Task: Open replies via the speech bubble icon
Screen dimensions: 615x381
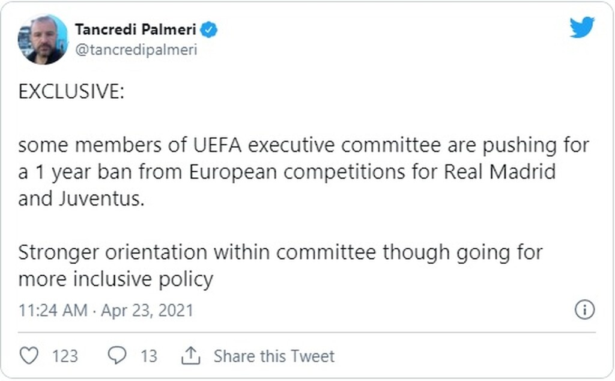Action: coord(118,356)
